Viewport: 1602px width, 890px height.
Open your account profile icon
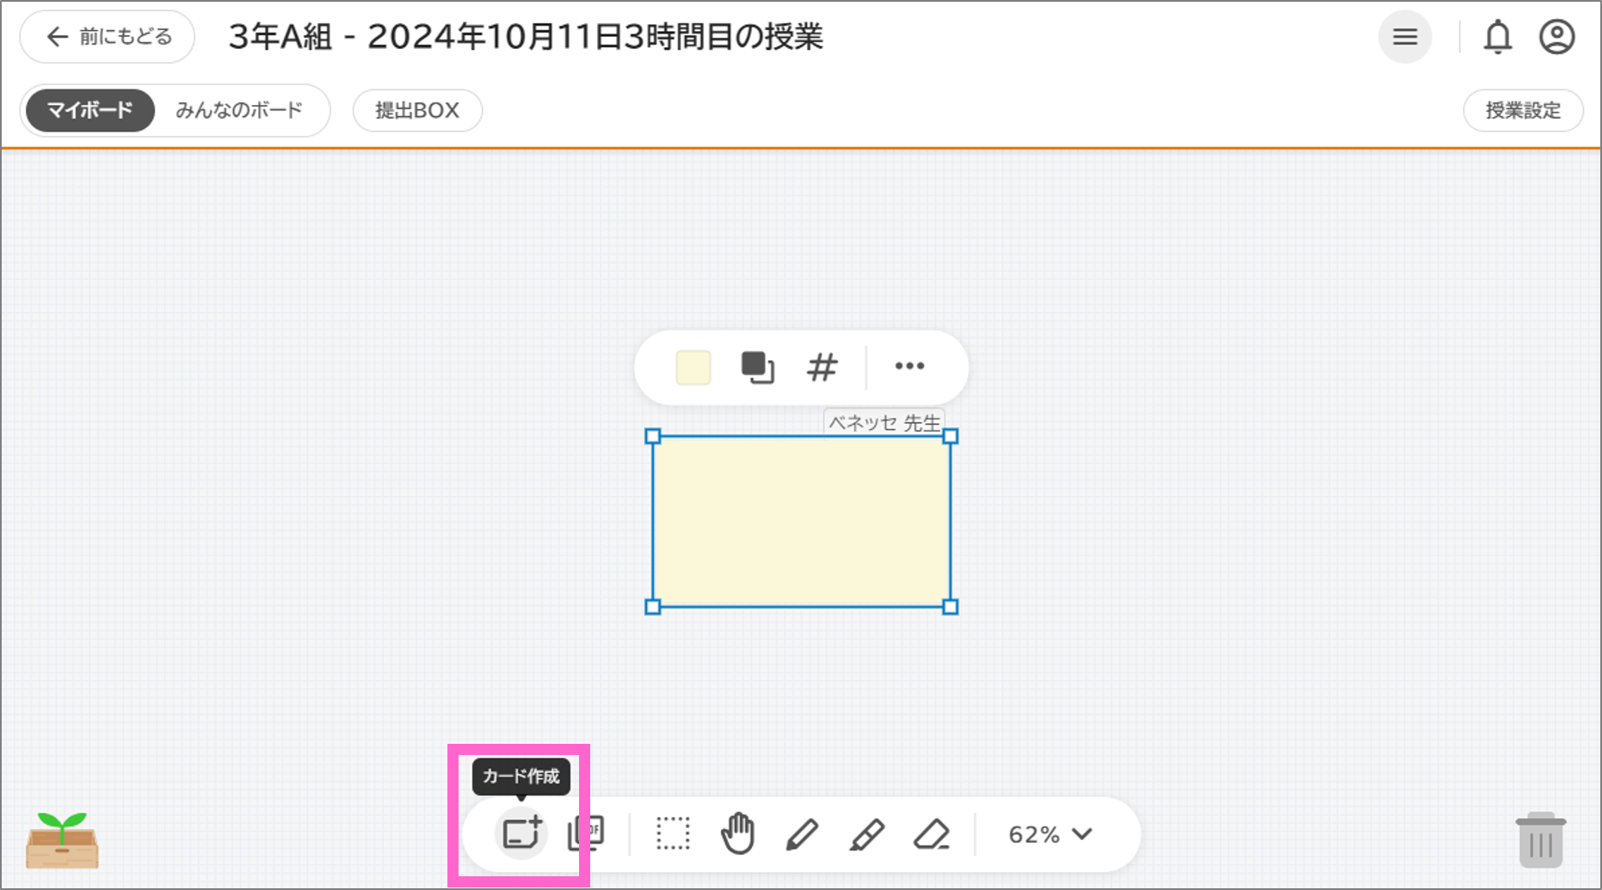[1556, 36]
